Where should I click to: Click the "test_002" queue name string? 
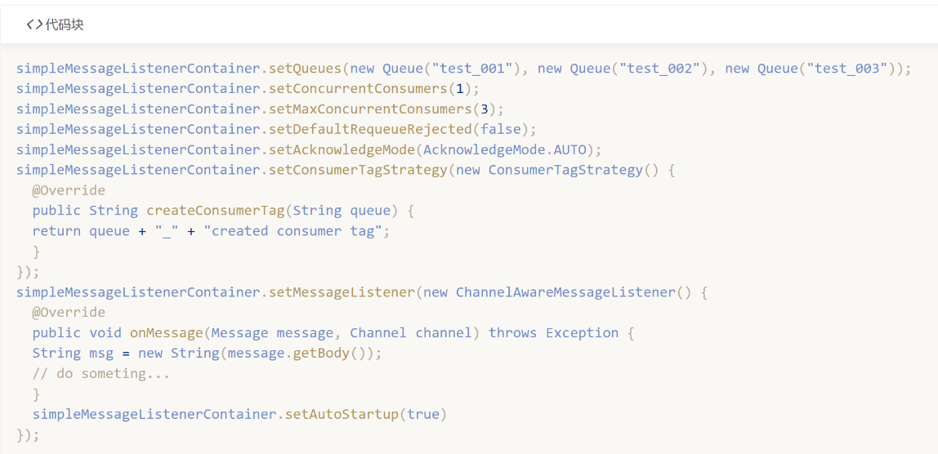663,69
